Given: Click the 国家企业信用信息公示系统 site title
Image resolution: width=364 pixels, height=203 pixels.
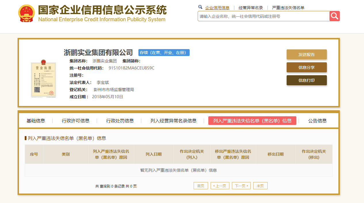Looking at the screenshot, I should [x=102, y=10].
